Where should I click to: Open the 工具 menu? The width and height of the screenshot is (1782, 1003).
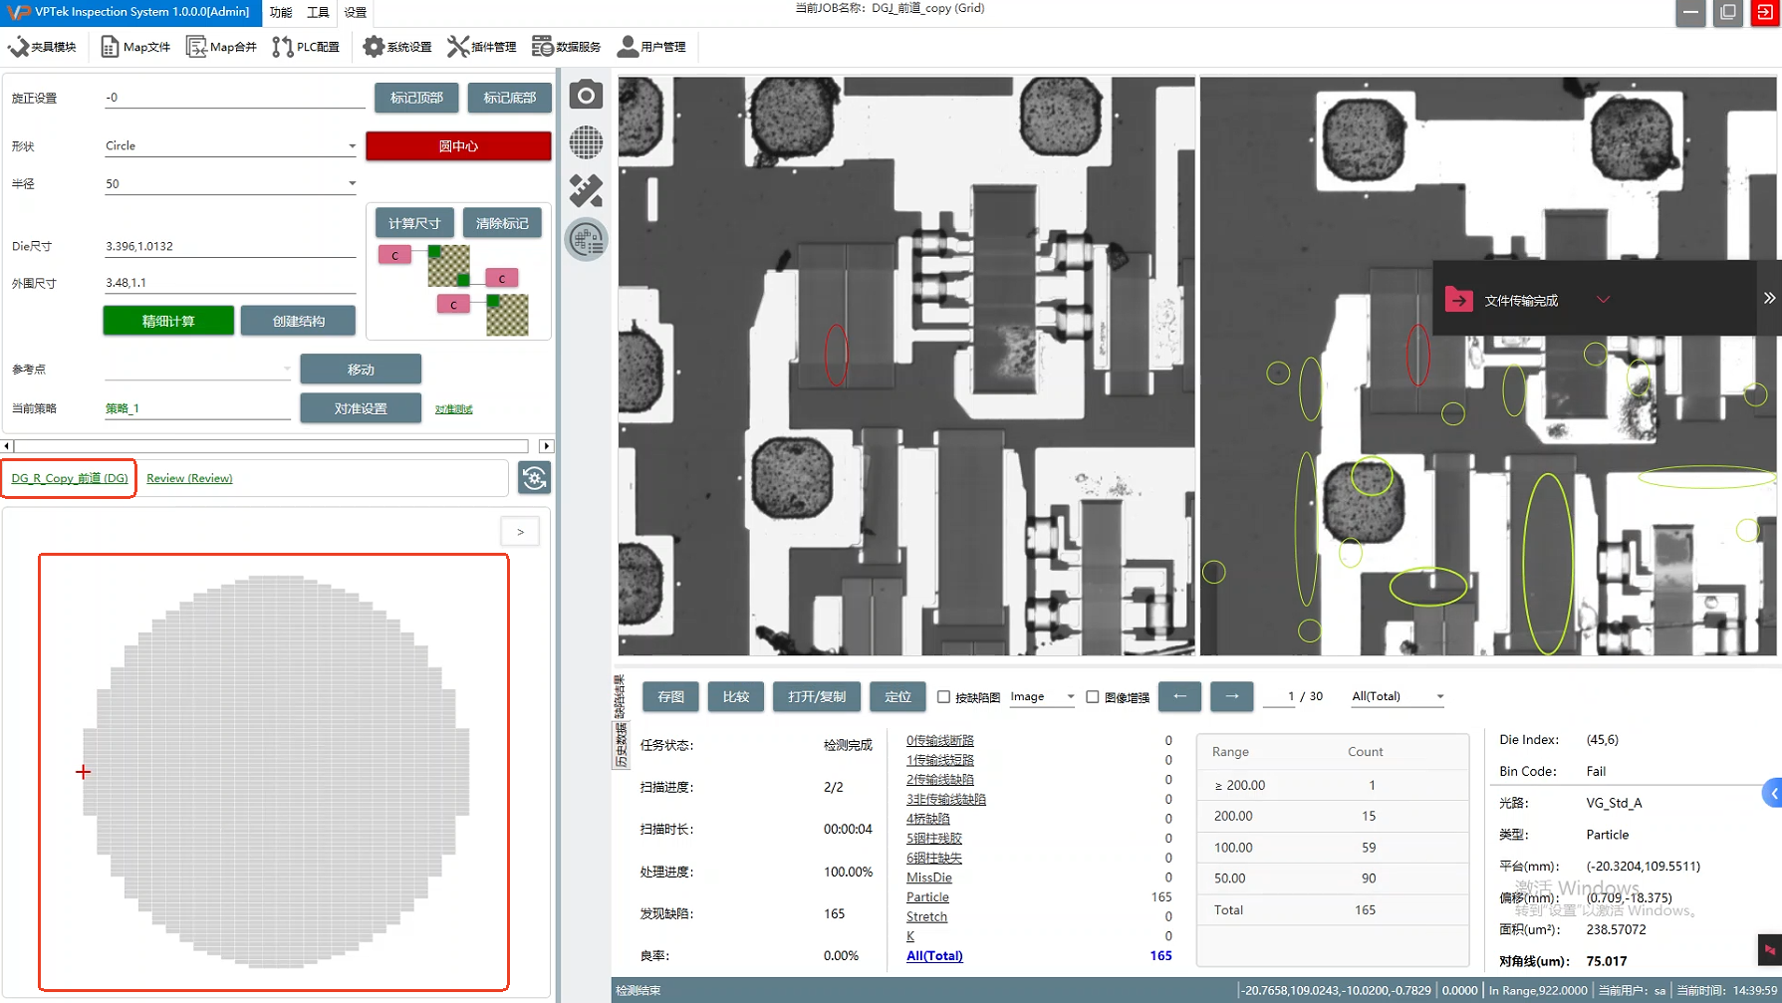[318, 13]
